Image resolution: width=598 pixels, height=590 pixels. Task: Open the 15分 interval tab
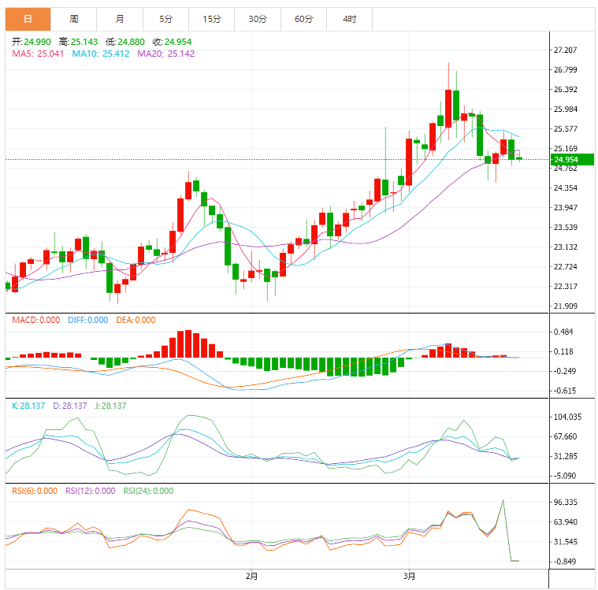[x=211, y=19]
